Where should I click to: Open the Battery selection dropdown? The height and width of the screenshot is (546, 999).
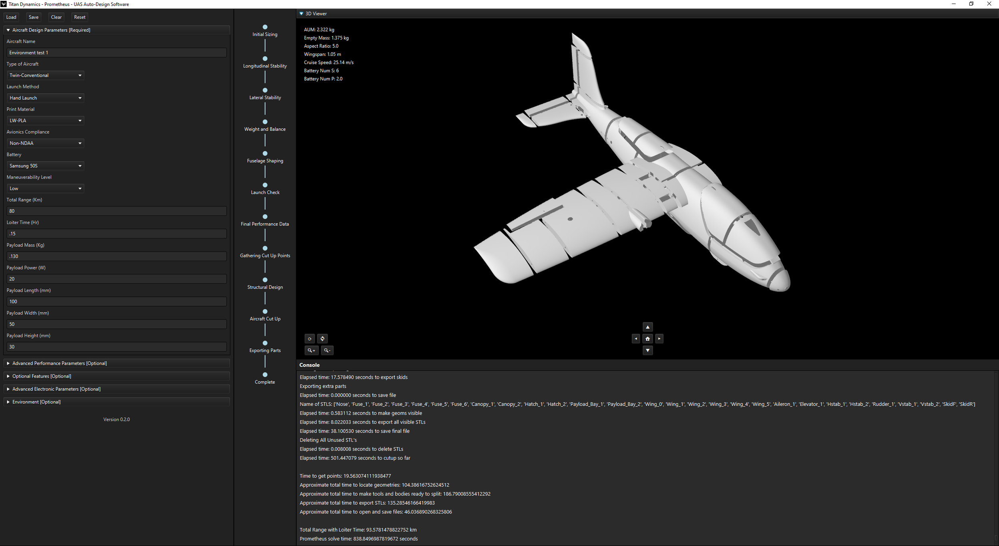pyautogui.click(x=45, y=166)
